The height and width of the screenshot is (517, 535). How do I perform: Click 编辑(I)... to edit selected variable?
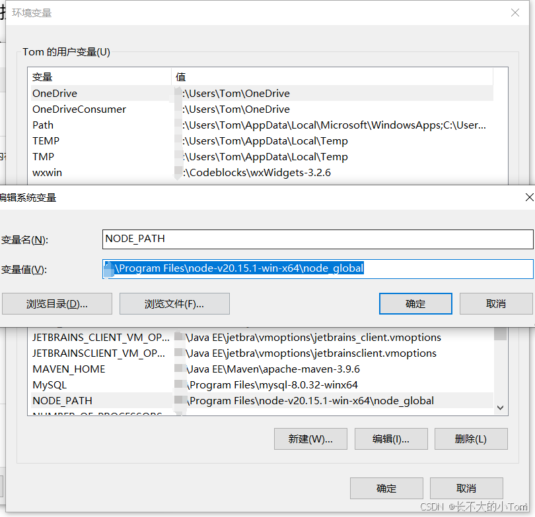click(x=391, y=439)
